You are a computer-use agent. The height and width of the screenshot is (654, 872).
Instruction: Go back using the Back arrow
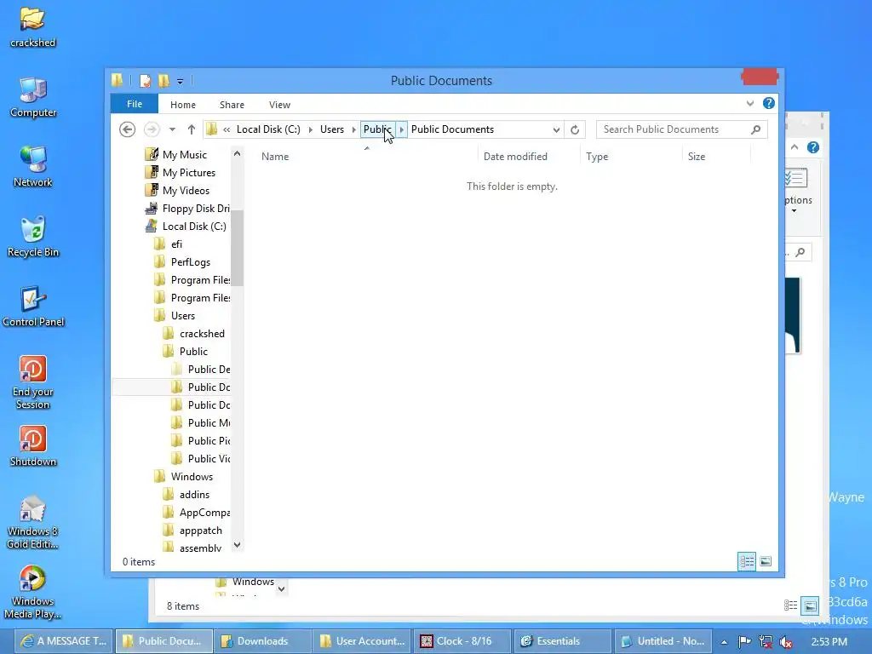click(x=128, y=129)
